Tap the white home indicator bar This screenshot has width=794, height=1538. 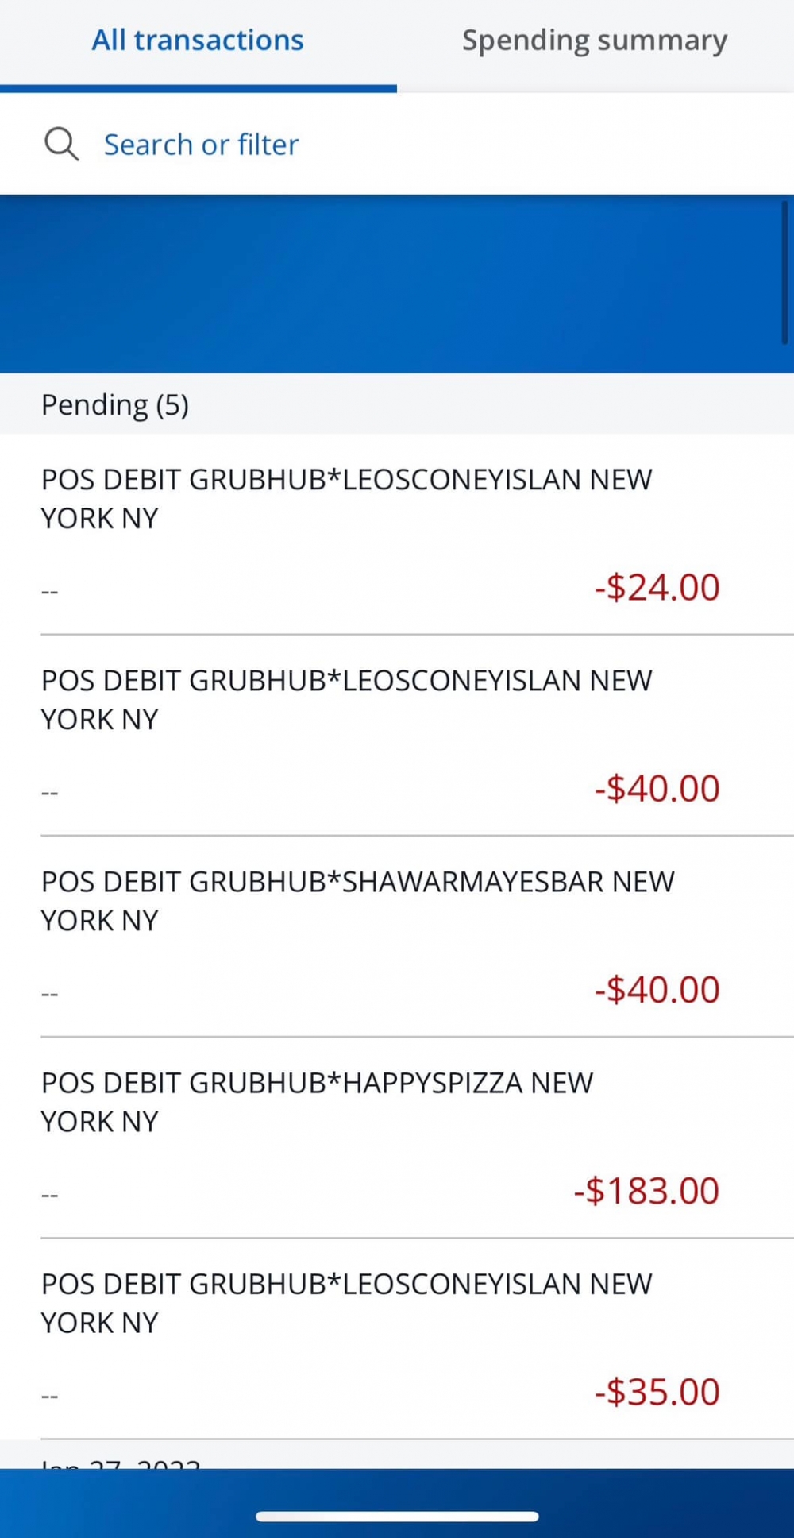(397, 1517)
